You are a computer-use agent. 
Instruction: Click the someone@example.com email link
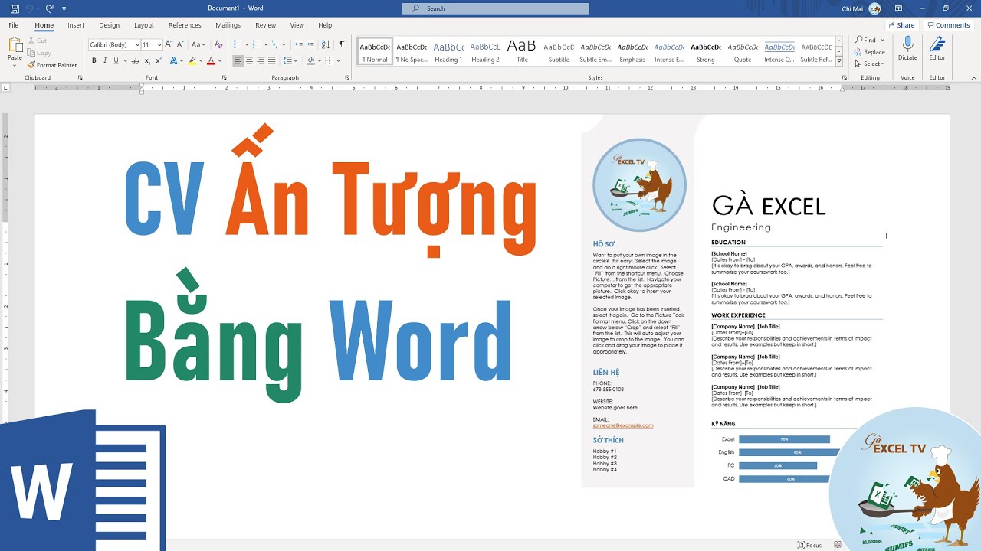pos(622,425)
